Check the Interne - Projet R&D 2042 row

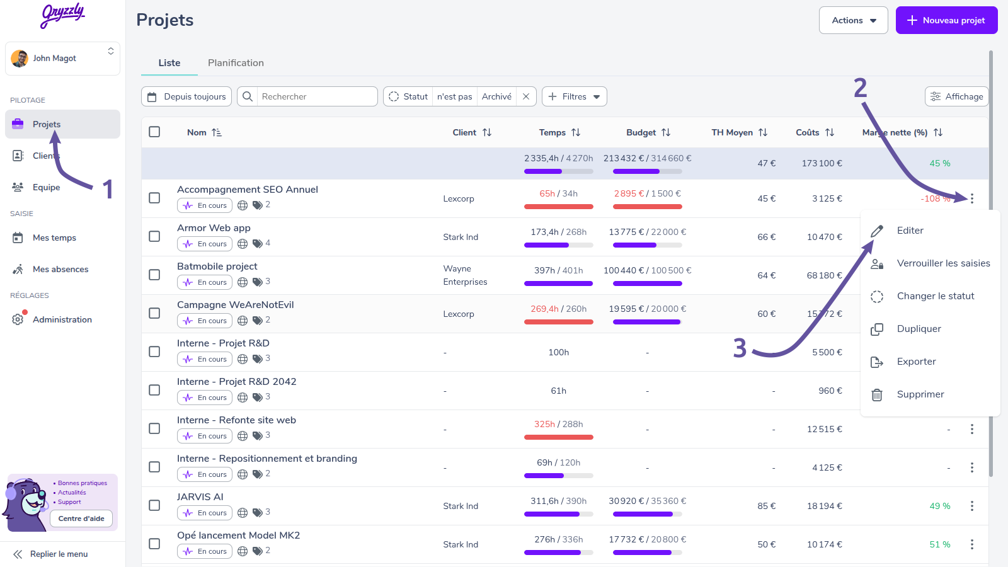pyautogui.click(x=154, y=390)
